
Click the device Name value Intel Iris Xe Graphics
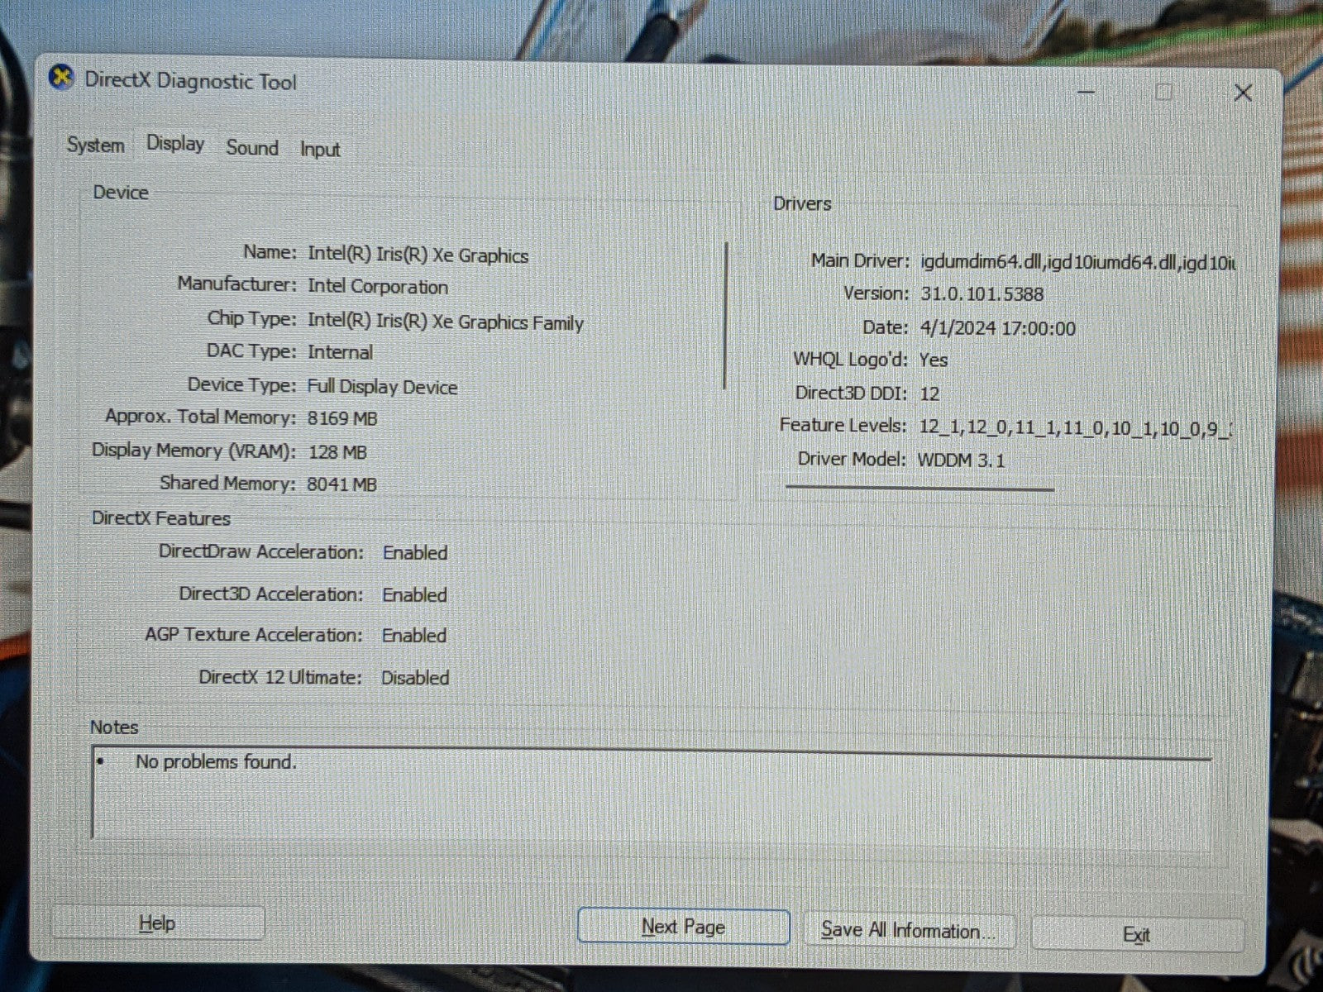[x=418, y=255]
